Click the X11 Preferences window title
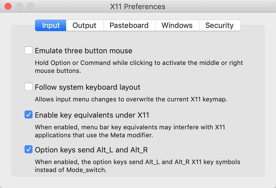This screenshot has height=188, width=276. (x=138, y=7)
